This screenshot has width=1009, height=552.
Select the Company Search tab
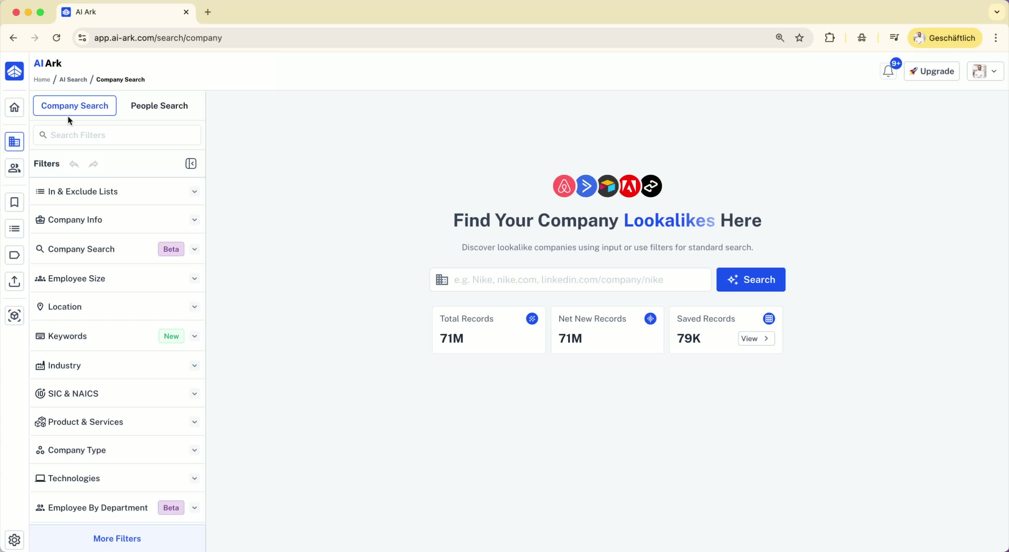(74, 106)
